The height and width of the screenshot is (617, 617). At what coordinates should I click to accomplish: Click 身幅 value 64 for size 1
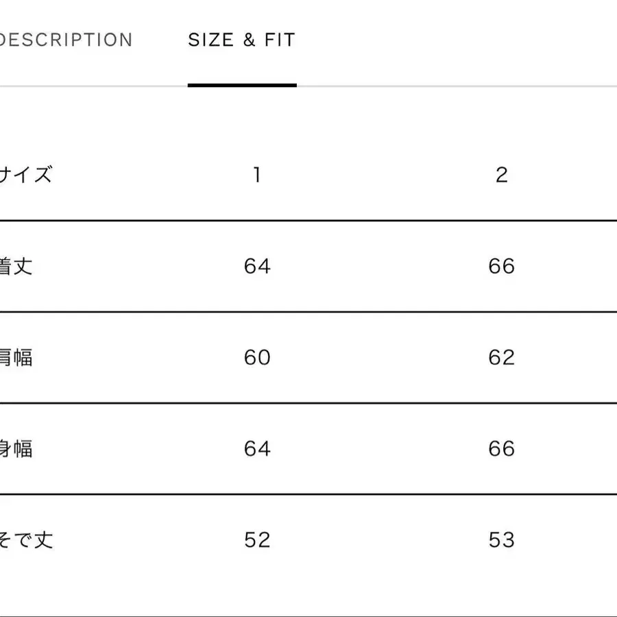[257, 448]
